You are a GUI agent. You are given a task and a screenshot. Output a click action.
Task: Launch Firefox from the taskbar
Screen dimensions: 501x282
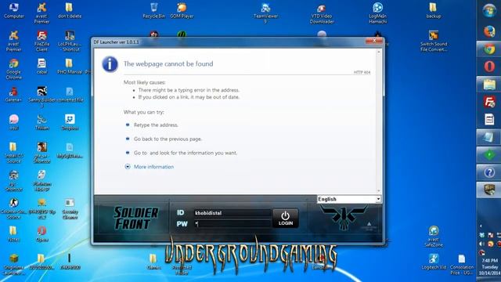(x=488, y=31)
